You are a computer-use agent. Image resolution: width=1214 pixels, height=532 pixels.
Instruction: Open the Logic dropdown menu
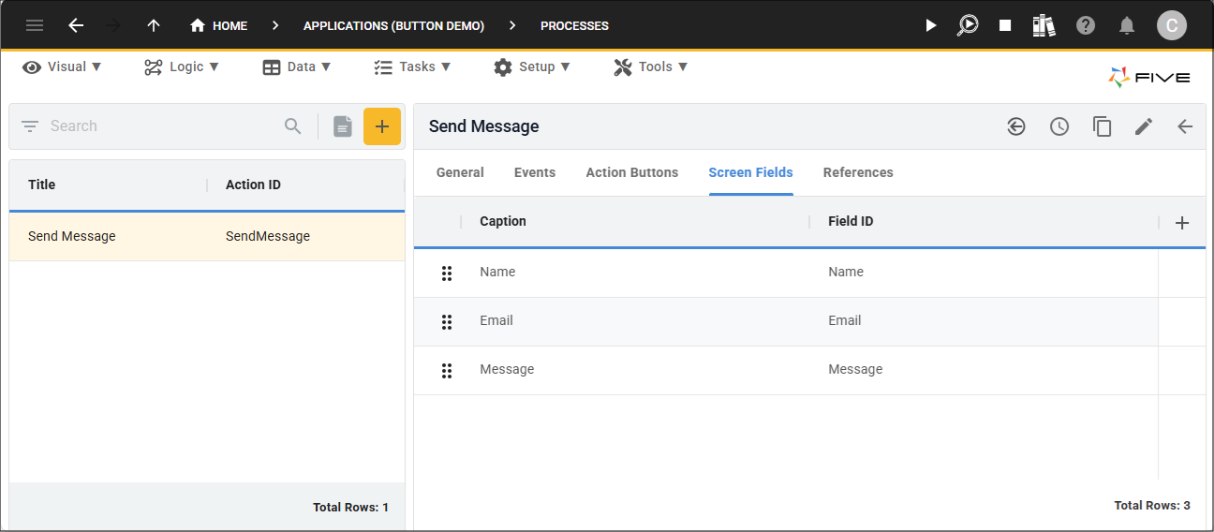click(x=182, y=66)
